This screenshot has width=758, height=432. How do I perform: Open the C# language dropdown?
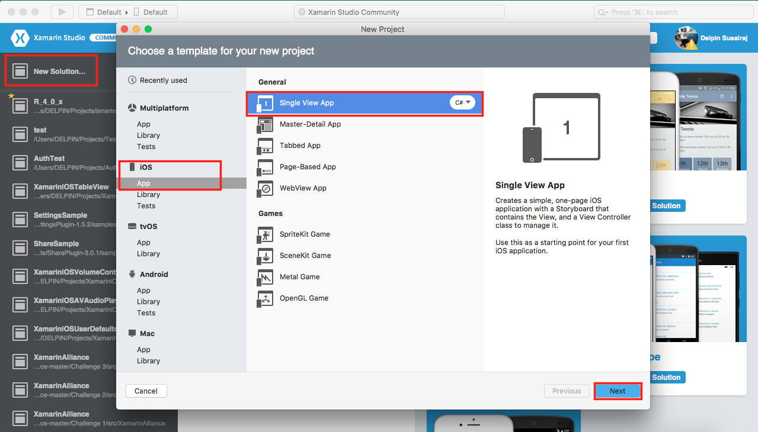(462, 102)
